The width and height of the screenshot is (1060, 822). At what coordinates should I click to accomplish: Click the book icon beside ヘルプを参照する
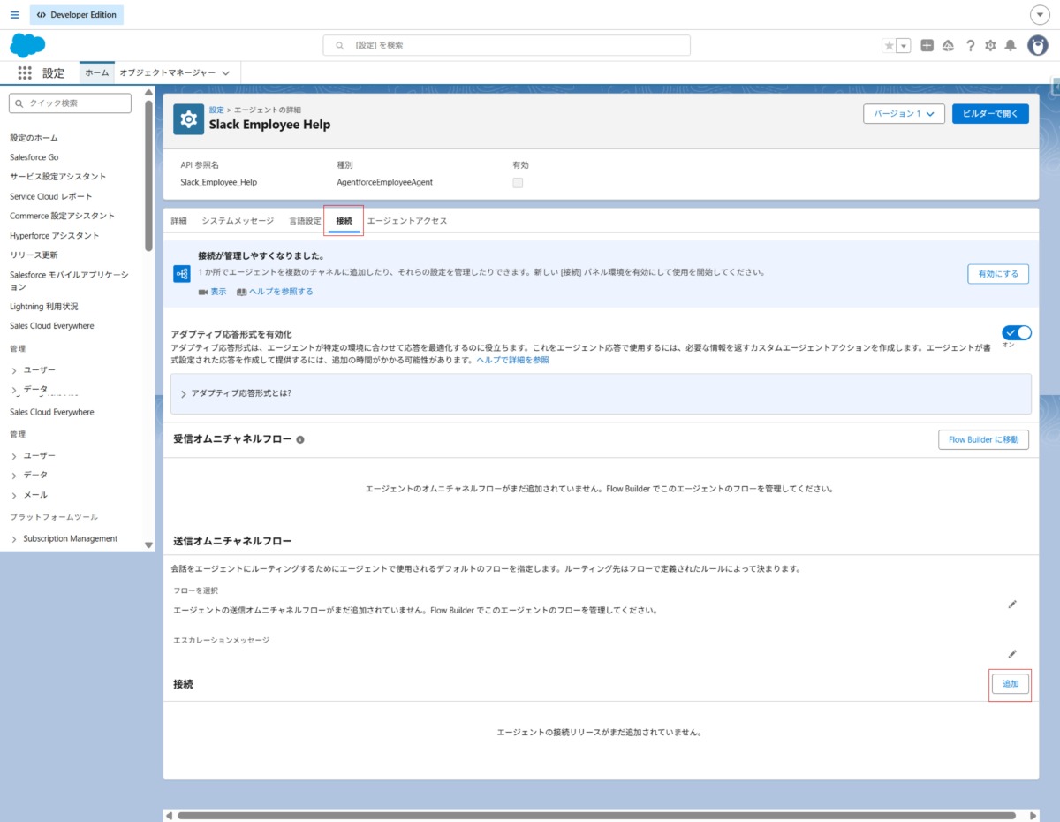(241, 292)
